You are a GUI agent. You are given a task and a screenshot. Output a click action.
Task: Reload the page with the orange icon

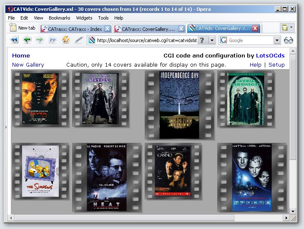click(65, 40)
